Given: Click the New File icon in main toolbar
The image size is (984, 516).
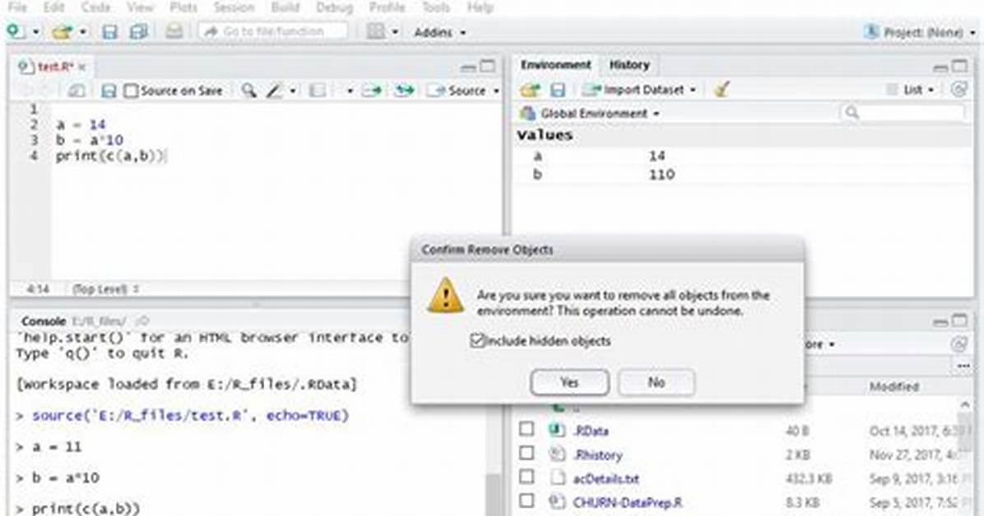Looking at the screenshot, I should (16, 31).
